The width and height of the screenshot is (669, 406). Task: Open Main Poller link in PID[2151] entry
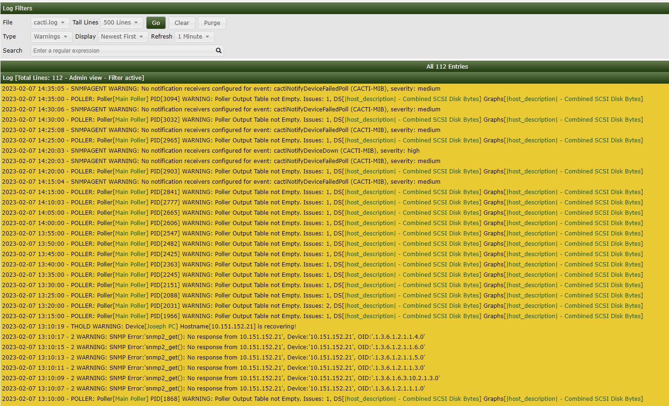131,285
